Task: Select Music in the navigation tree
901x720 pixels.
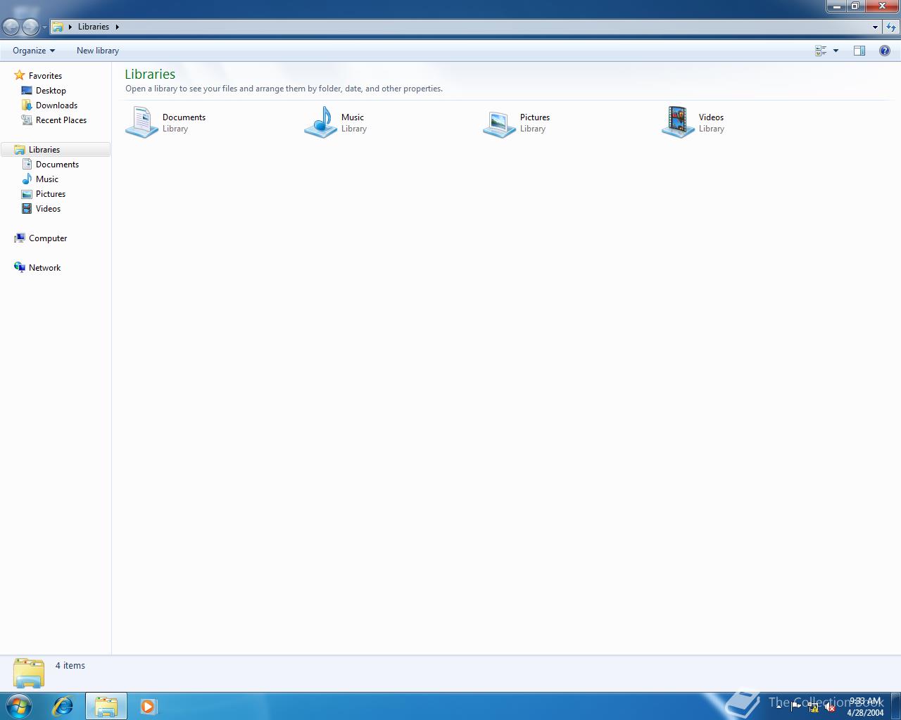Action: tap(47, 179)
